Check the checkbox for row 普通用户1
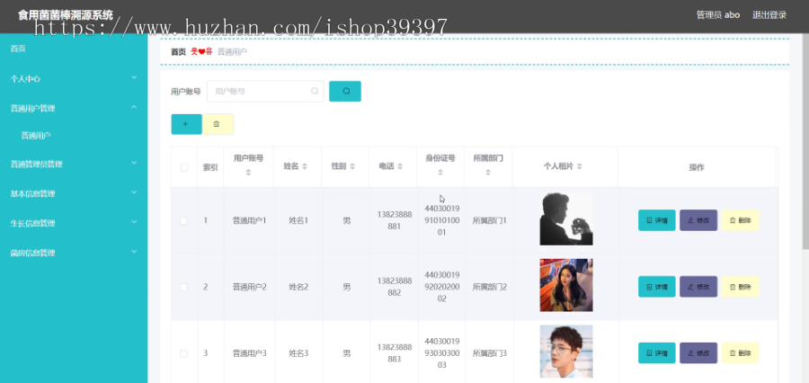 tap(183, 221)
